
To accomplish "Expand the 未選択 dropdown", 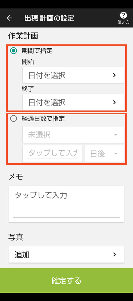I will click(73, 135).
